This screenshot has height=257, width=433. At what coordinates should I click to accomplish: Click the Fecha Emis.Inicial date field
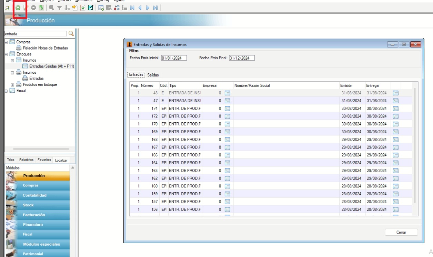(174, 58)
